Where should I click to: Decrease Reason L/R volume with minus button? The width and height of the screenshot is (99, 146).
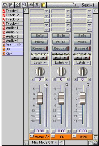32,131
